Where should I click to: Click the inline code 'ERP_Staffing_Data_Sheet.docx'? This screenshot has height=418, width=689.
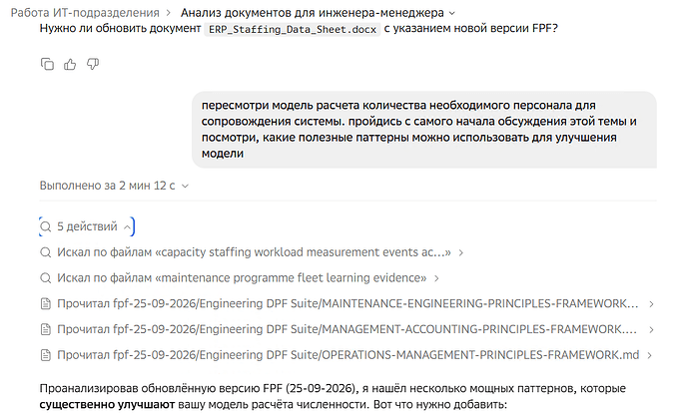pyautogui.click(x=293, y=29)
